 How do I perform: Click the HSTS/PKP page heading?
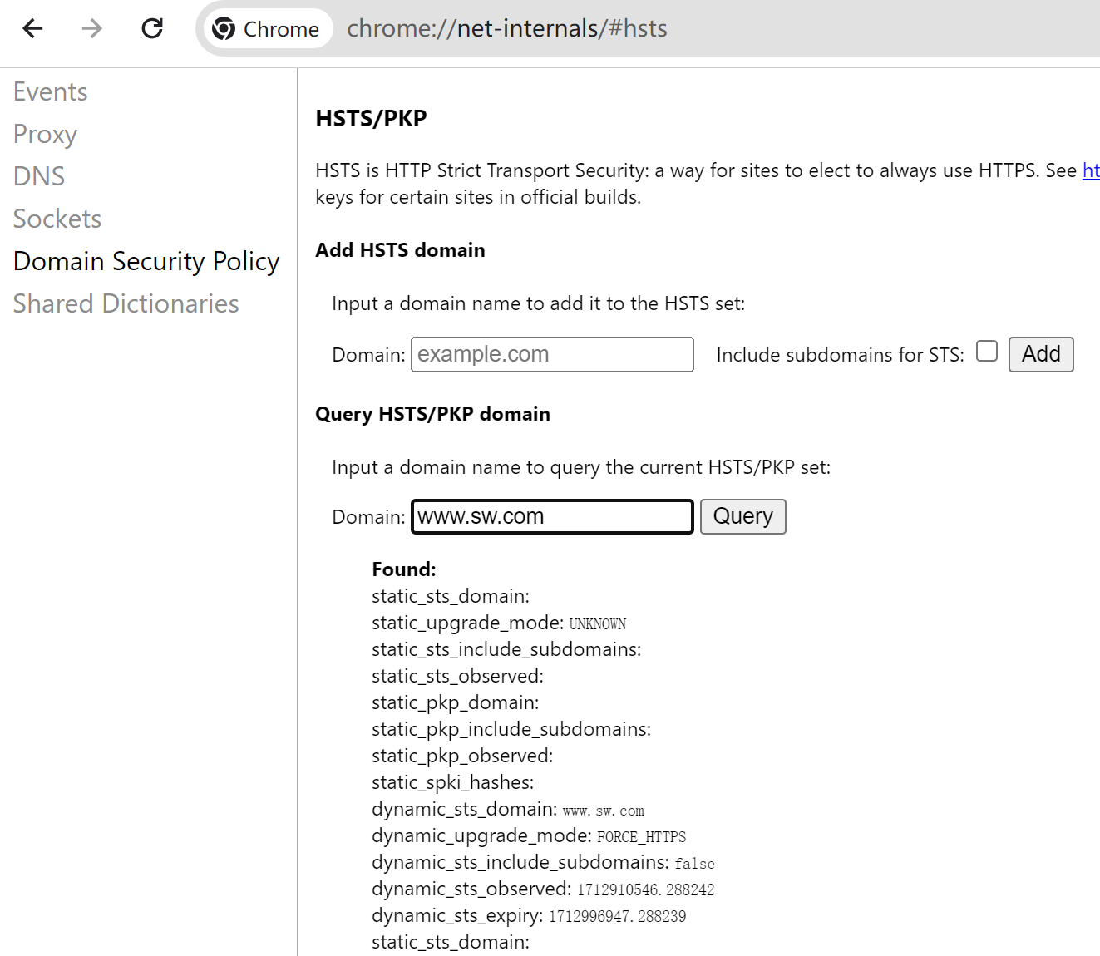point(372,118)
